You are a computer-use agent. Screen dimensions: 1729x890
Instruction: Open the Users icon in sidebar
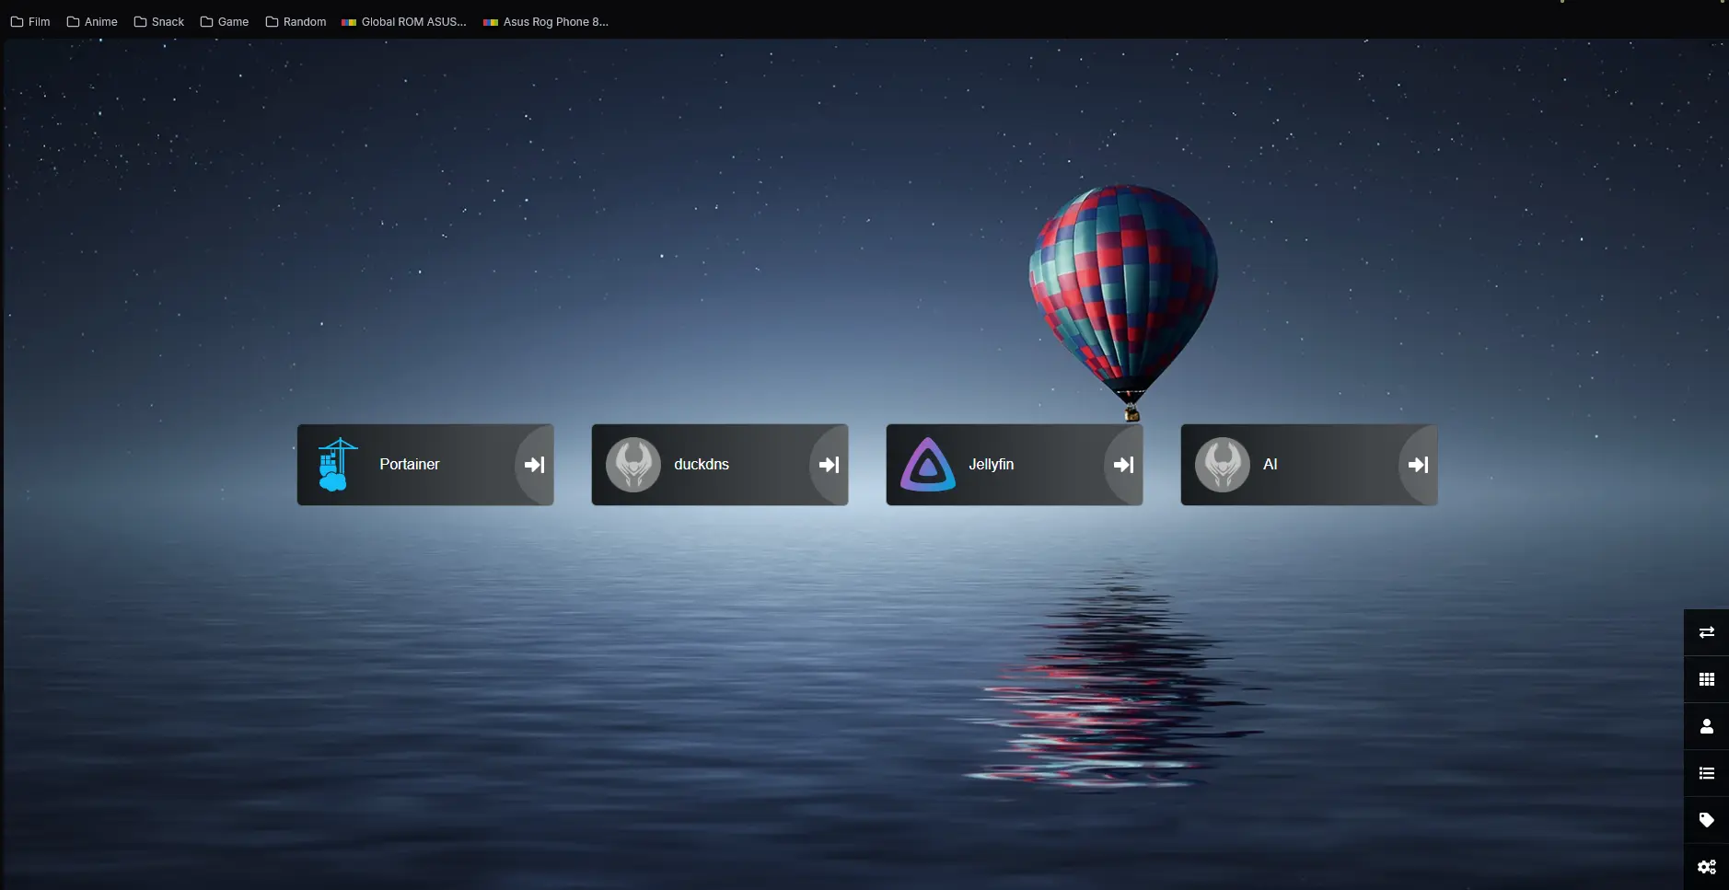[x=1706, y=726]
